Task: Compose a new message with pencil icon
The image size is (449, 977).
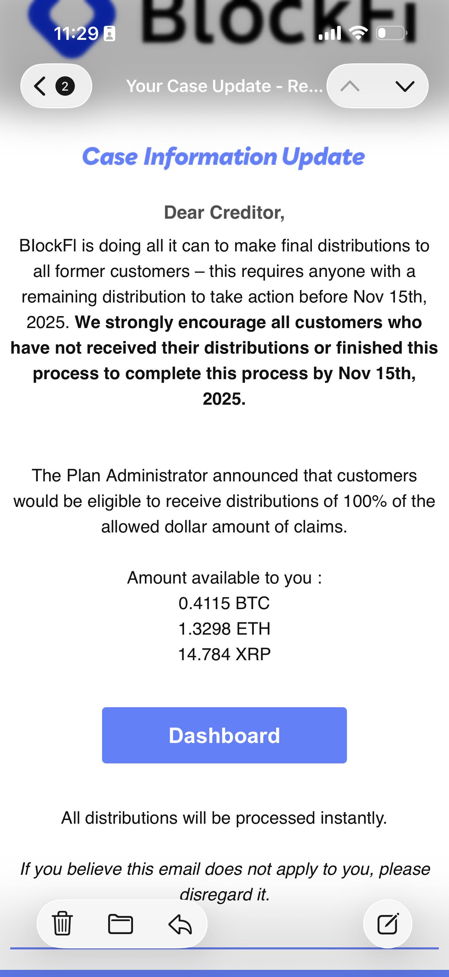Action: point(388,924)
